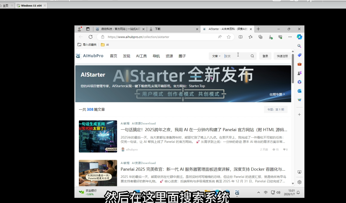Click the AIHubPro logo
The height and width of the screenshot is (203, 346).
tap(90, 56)
